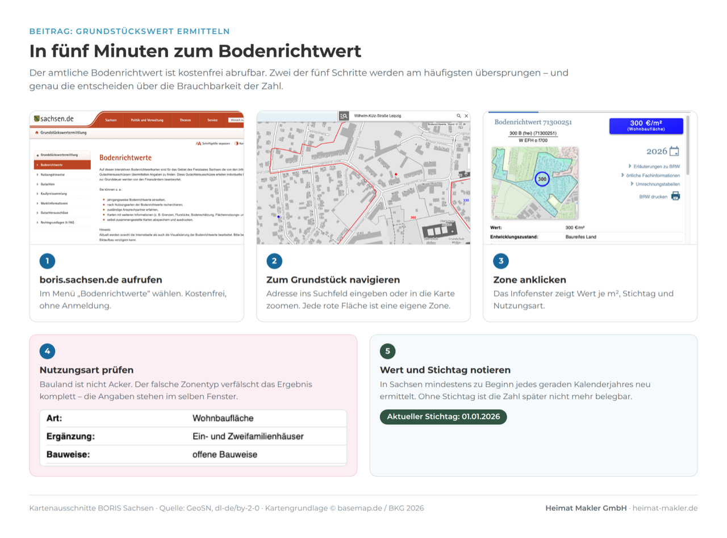Click the Grundstückswertermittlung sidebar heading
The image size is (727, 538).
[62, 155]
